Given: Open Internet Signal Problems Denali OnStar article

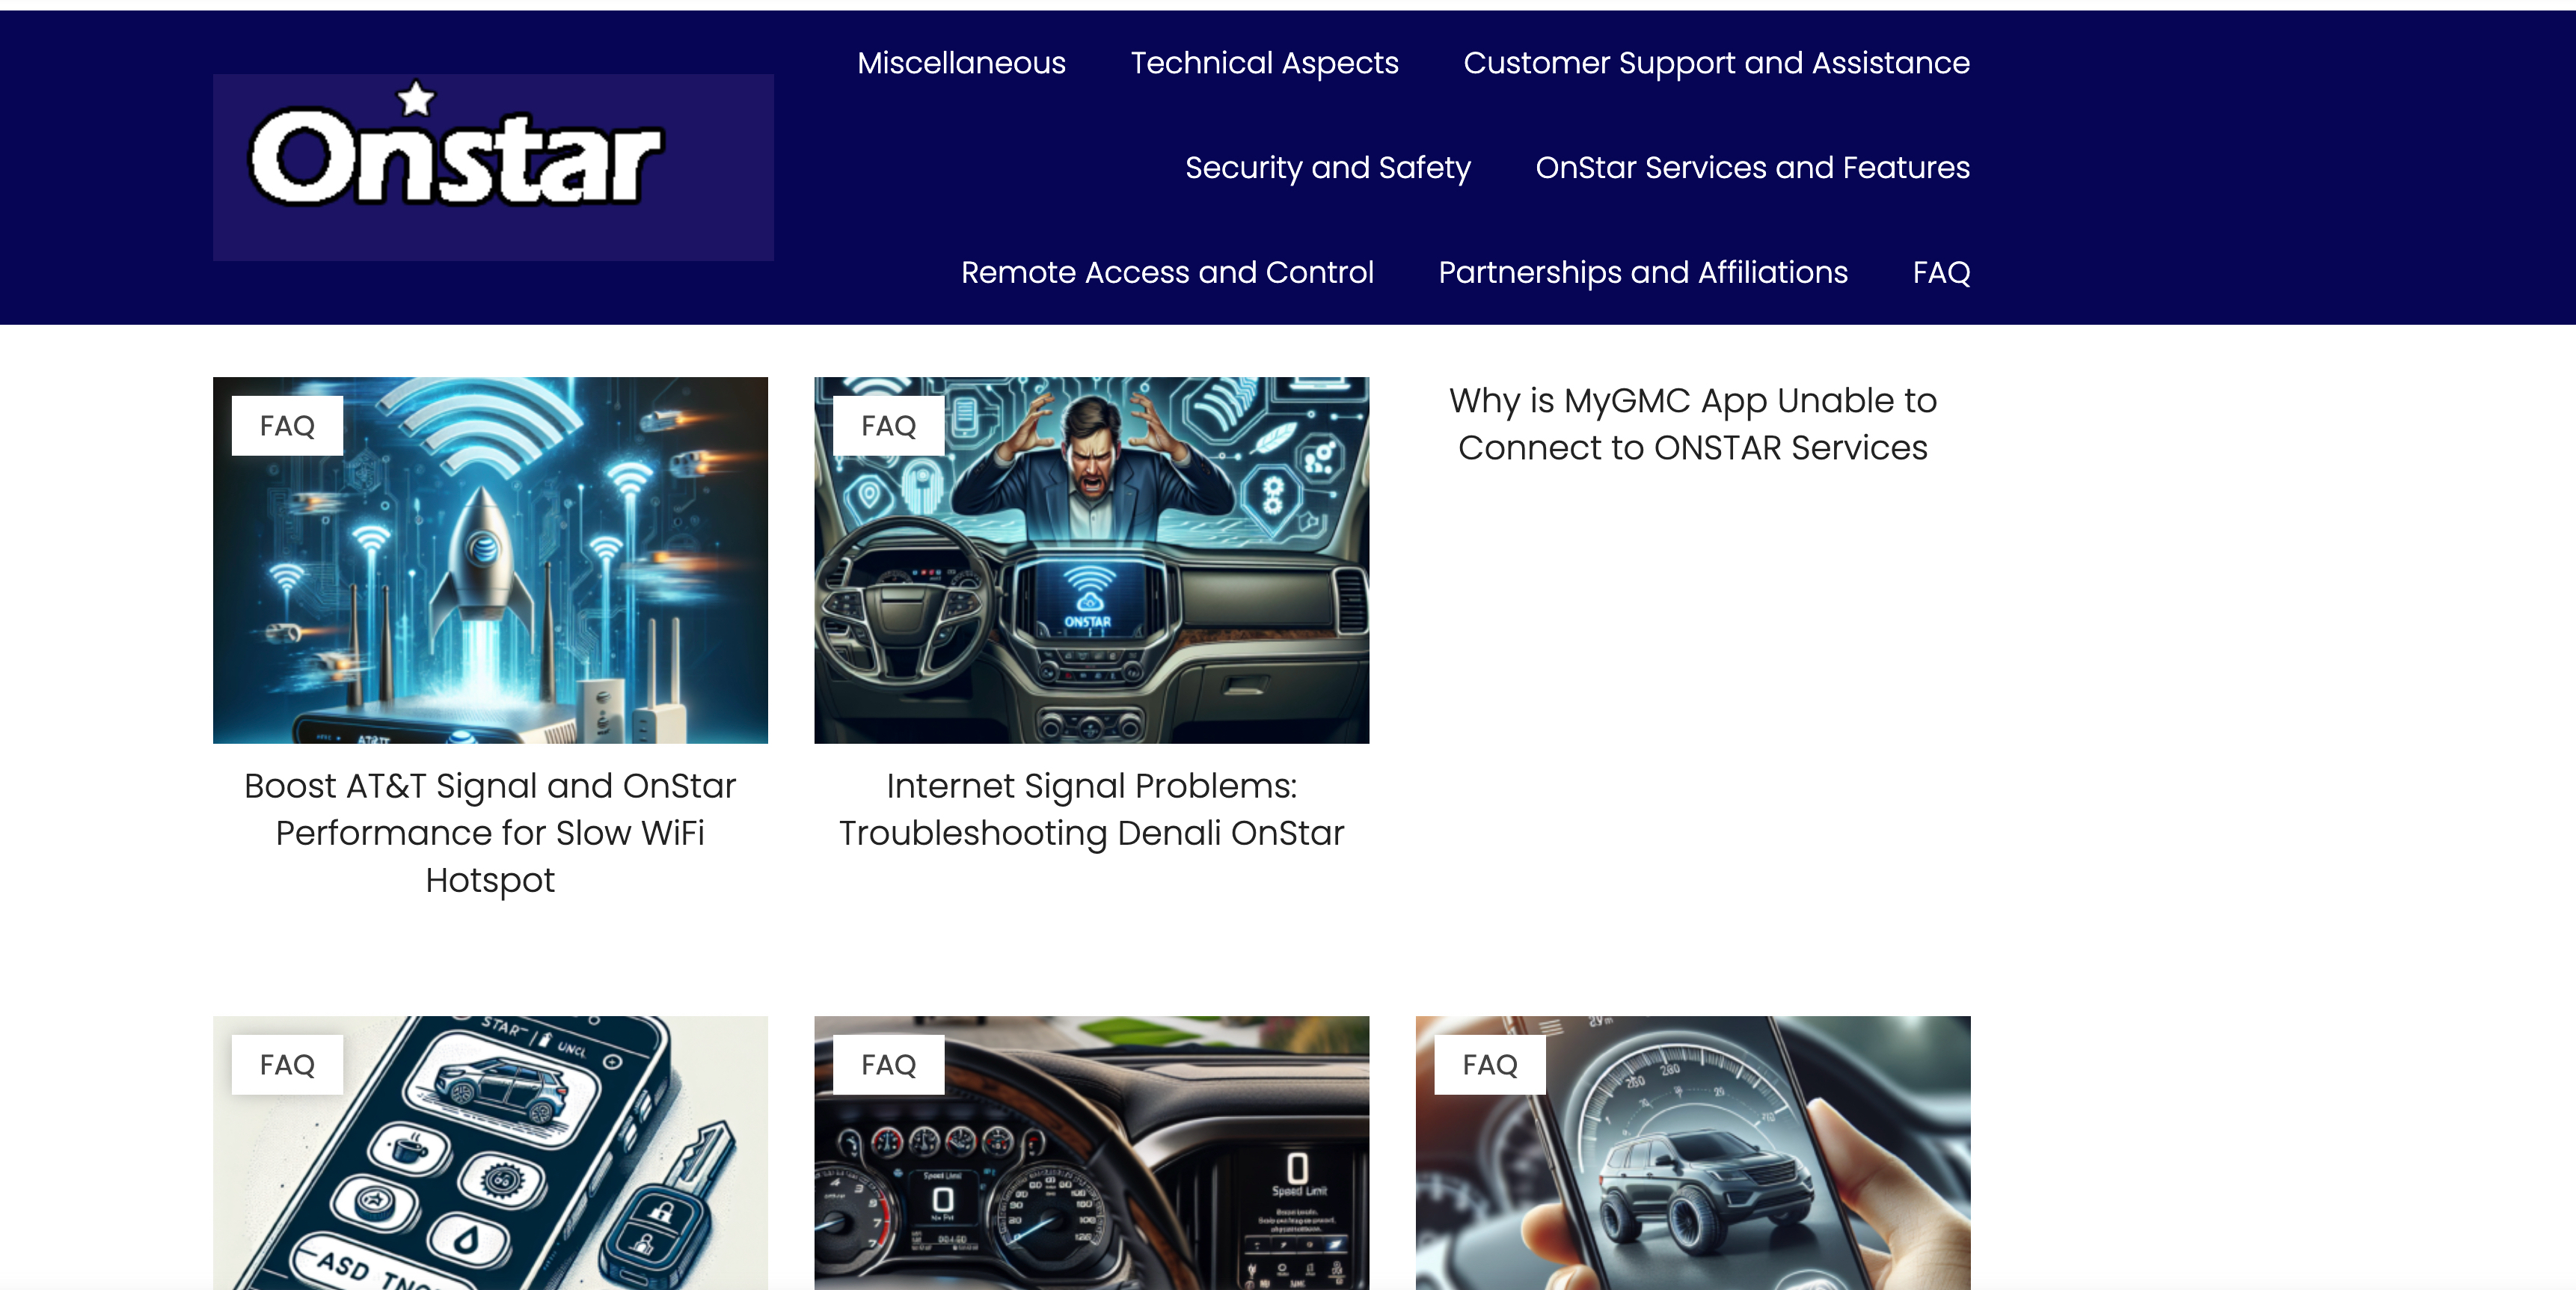Looking at the screenshot, I should [1091, 810].
